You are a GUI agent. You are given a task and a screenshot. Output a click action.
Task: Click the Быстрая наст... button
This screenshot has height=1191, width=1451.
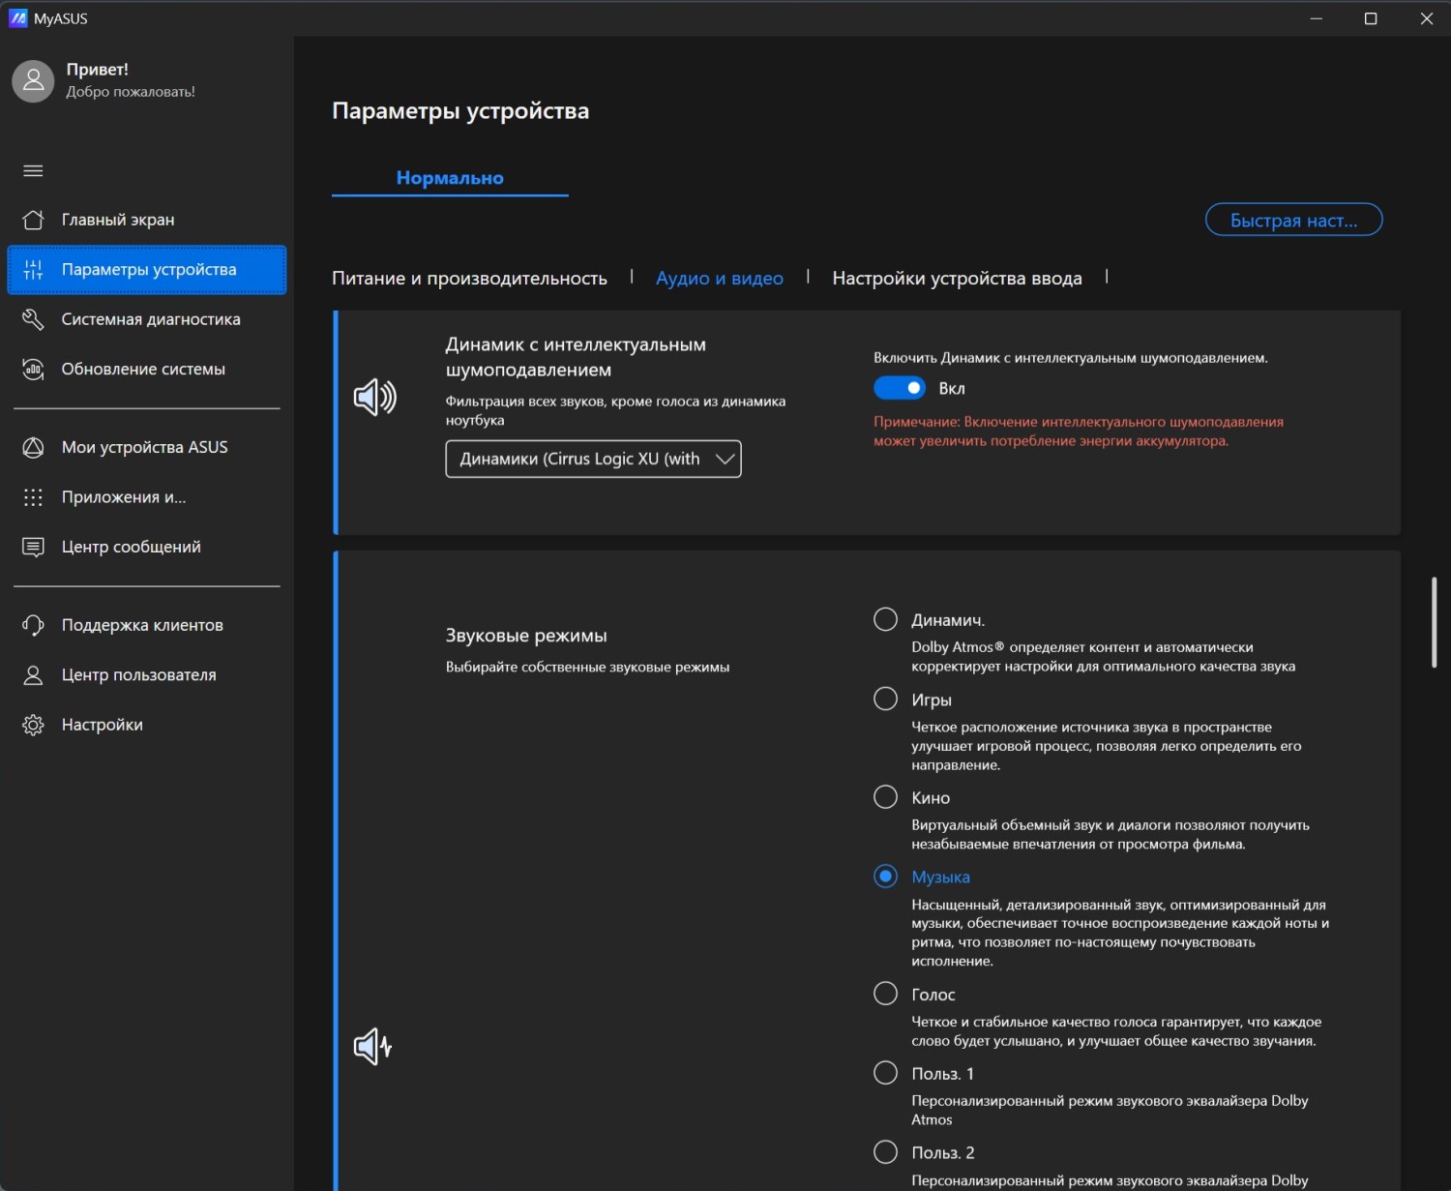pos(1292,221)
